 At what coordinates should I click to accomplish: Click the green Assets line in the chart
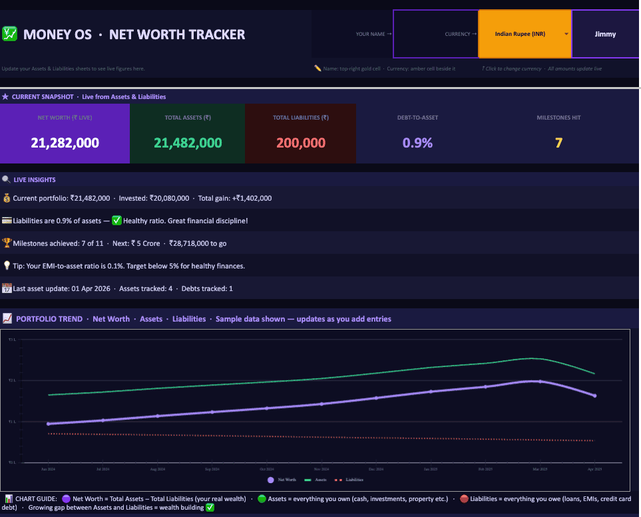[321, 378]
